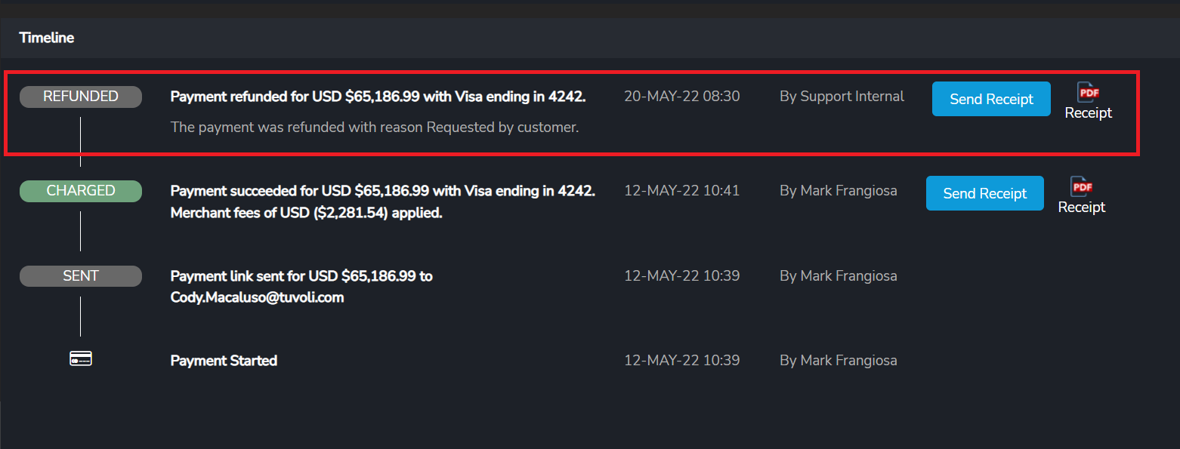Image resolution: width=1180 pixels, height=449 pixels.
Task: Click the credit card icon beside Payment Started
Action: coord(81,360)
